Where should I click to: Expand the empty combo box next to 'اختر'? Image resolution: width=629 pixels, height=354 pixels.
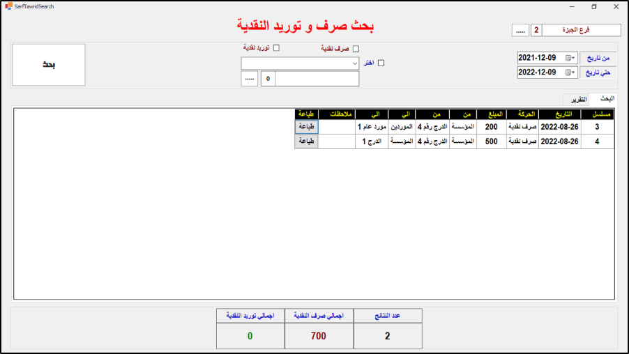[x=354, y=63]
